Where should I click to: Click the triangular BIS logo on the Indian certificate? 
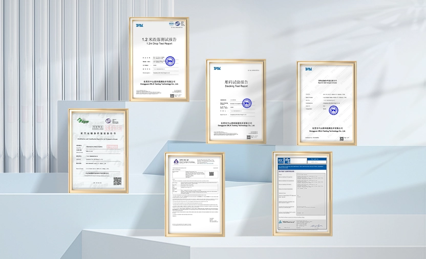175,161
